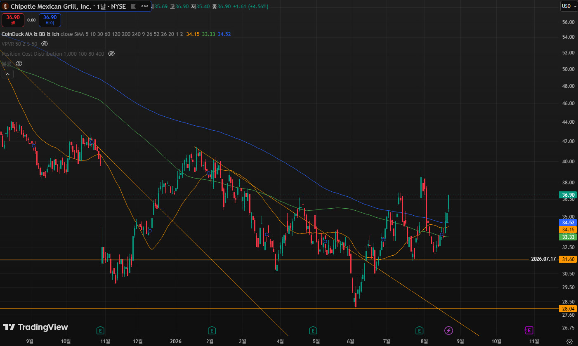Viewport: 578px width, 346px height.
Task: Show the hidden Position Cost Distribution indicator
Action: [x=111, y=54]
